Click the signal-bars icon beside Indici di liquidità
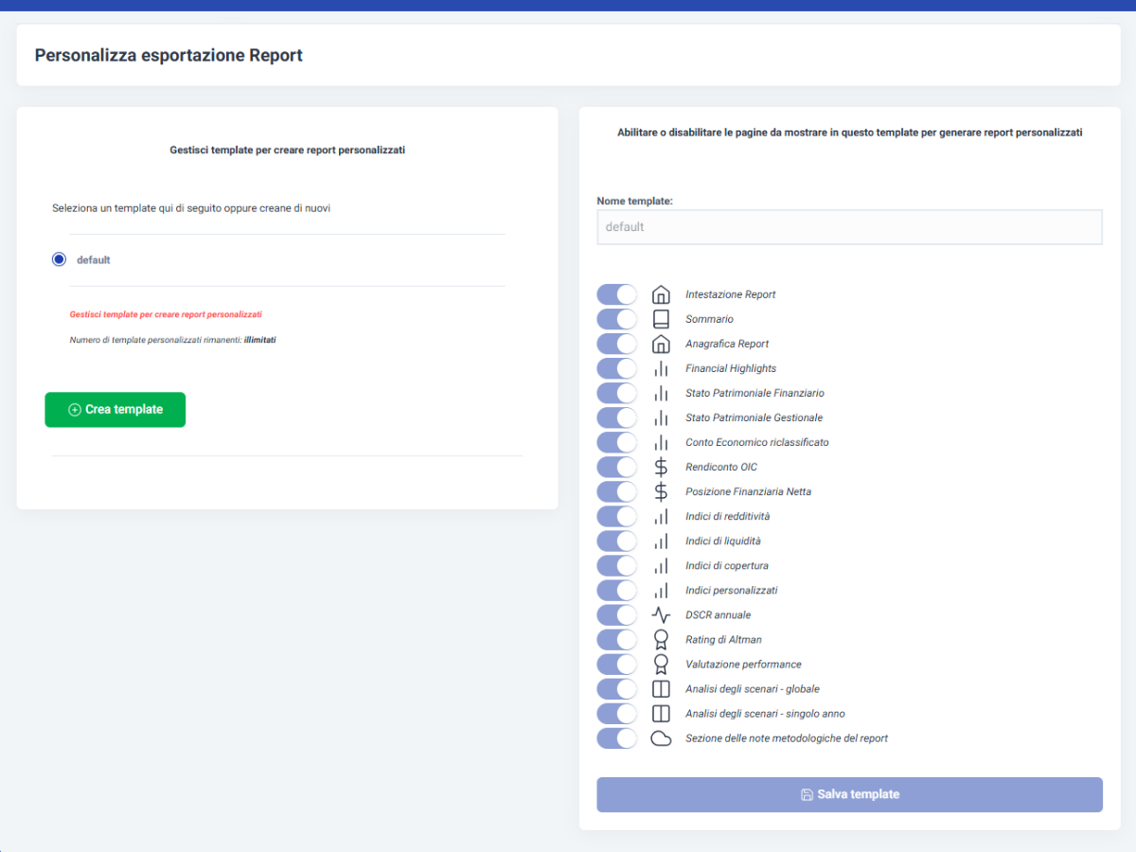The image size is (1136, 852). point(661,541)
